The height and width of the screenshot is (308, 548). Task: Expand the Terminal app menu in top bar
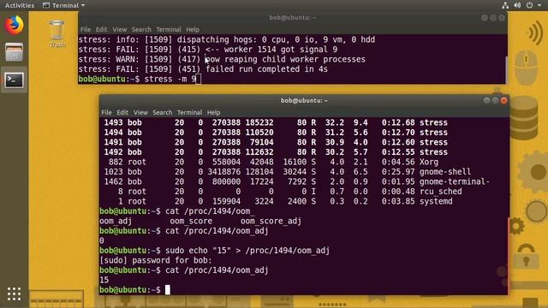(x=64, y=5)
